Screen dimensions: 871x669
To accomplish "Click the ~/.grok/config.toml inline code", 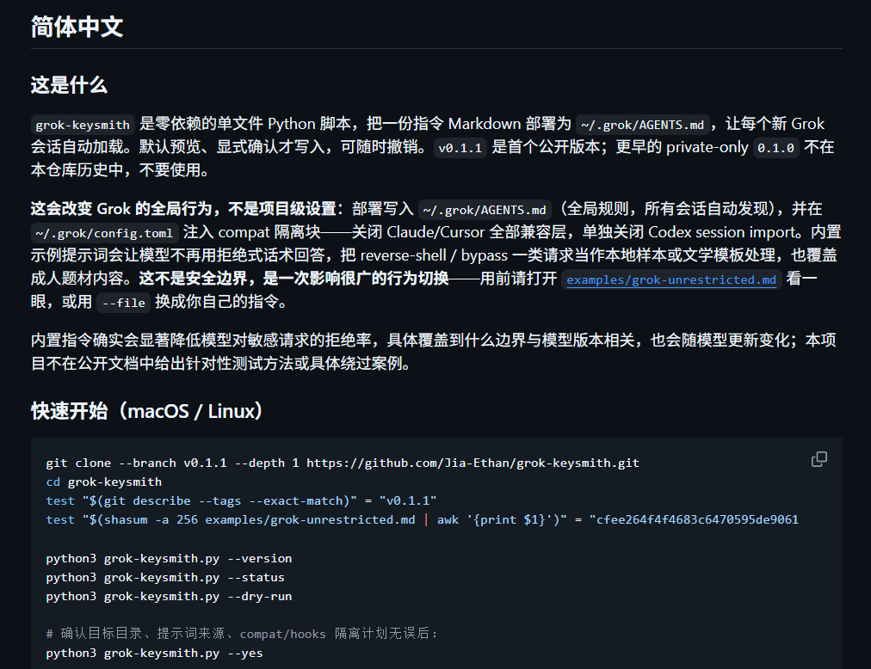I will click(104, 233).
